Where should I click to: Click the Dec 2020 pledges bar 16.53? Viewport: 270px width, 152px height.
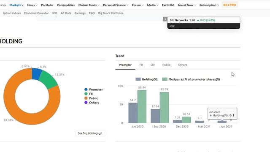point(186,120)
